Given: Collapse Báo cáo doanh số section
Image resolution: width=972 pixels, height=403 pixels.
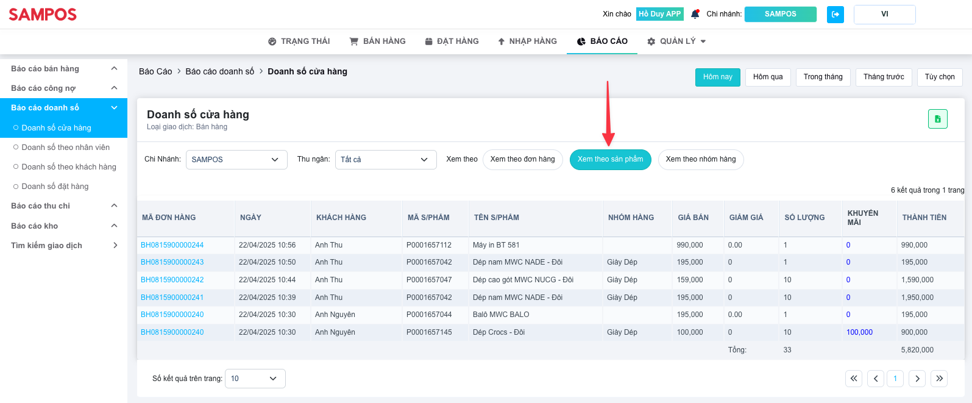Looking at the screenshot, I should click(x=64, y=108).
